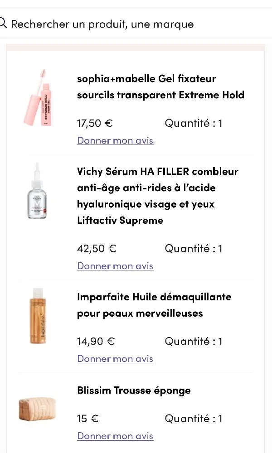This screenshot has height=453, width=272.
Task: Click 'Quantité : 1' next to Blissim pouch
Action: 194,419
